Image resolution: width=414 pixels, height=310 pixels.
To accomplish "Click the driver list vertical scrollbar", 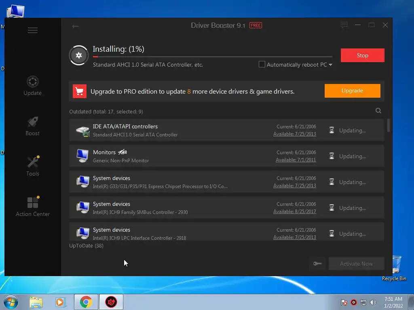I will [389, 125].
